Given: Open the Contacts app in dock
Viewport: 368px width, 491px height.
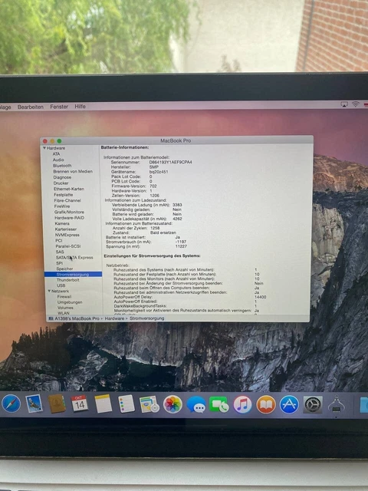Looking at the screenshot, I should [57, 404].
